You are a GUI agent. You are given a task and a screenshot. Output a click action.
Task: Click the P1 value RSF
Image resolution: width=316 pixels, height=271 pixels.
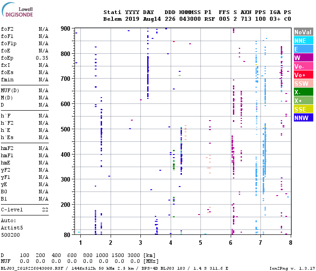209,19
